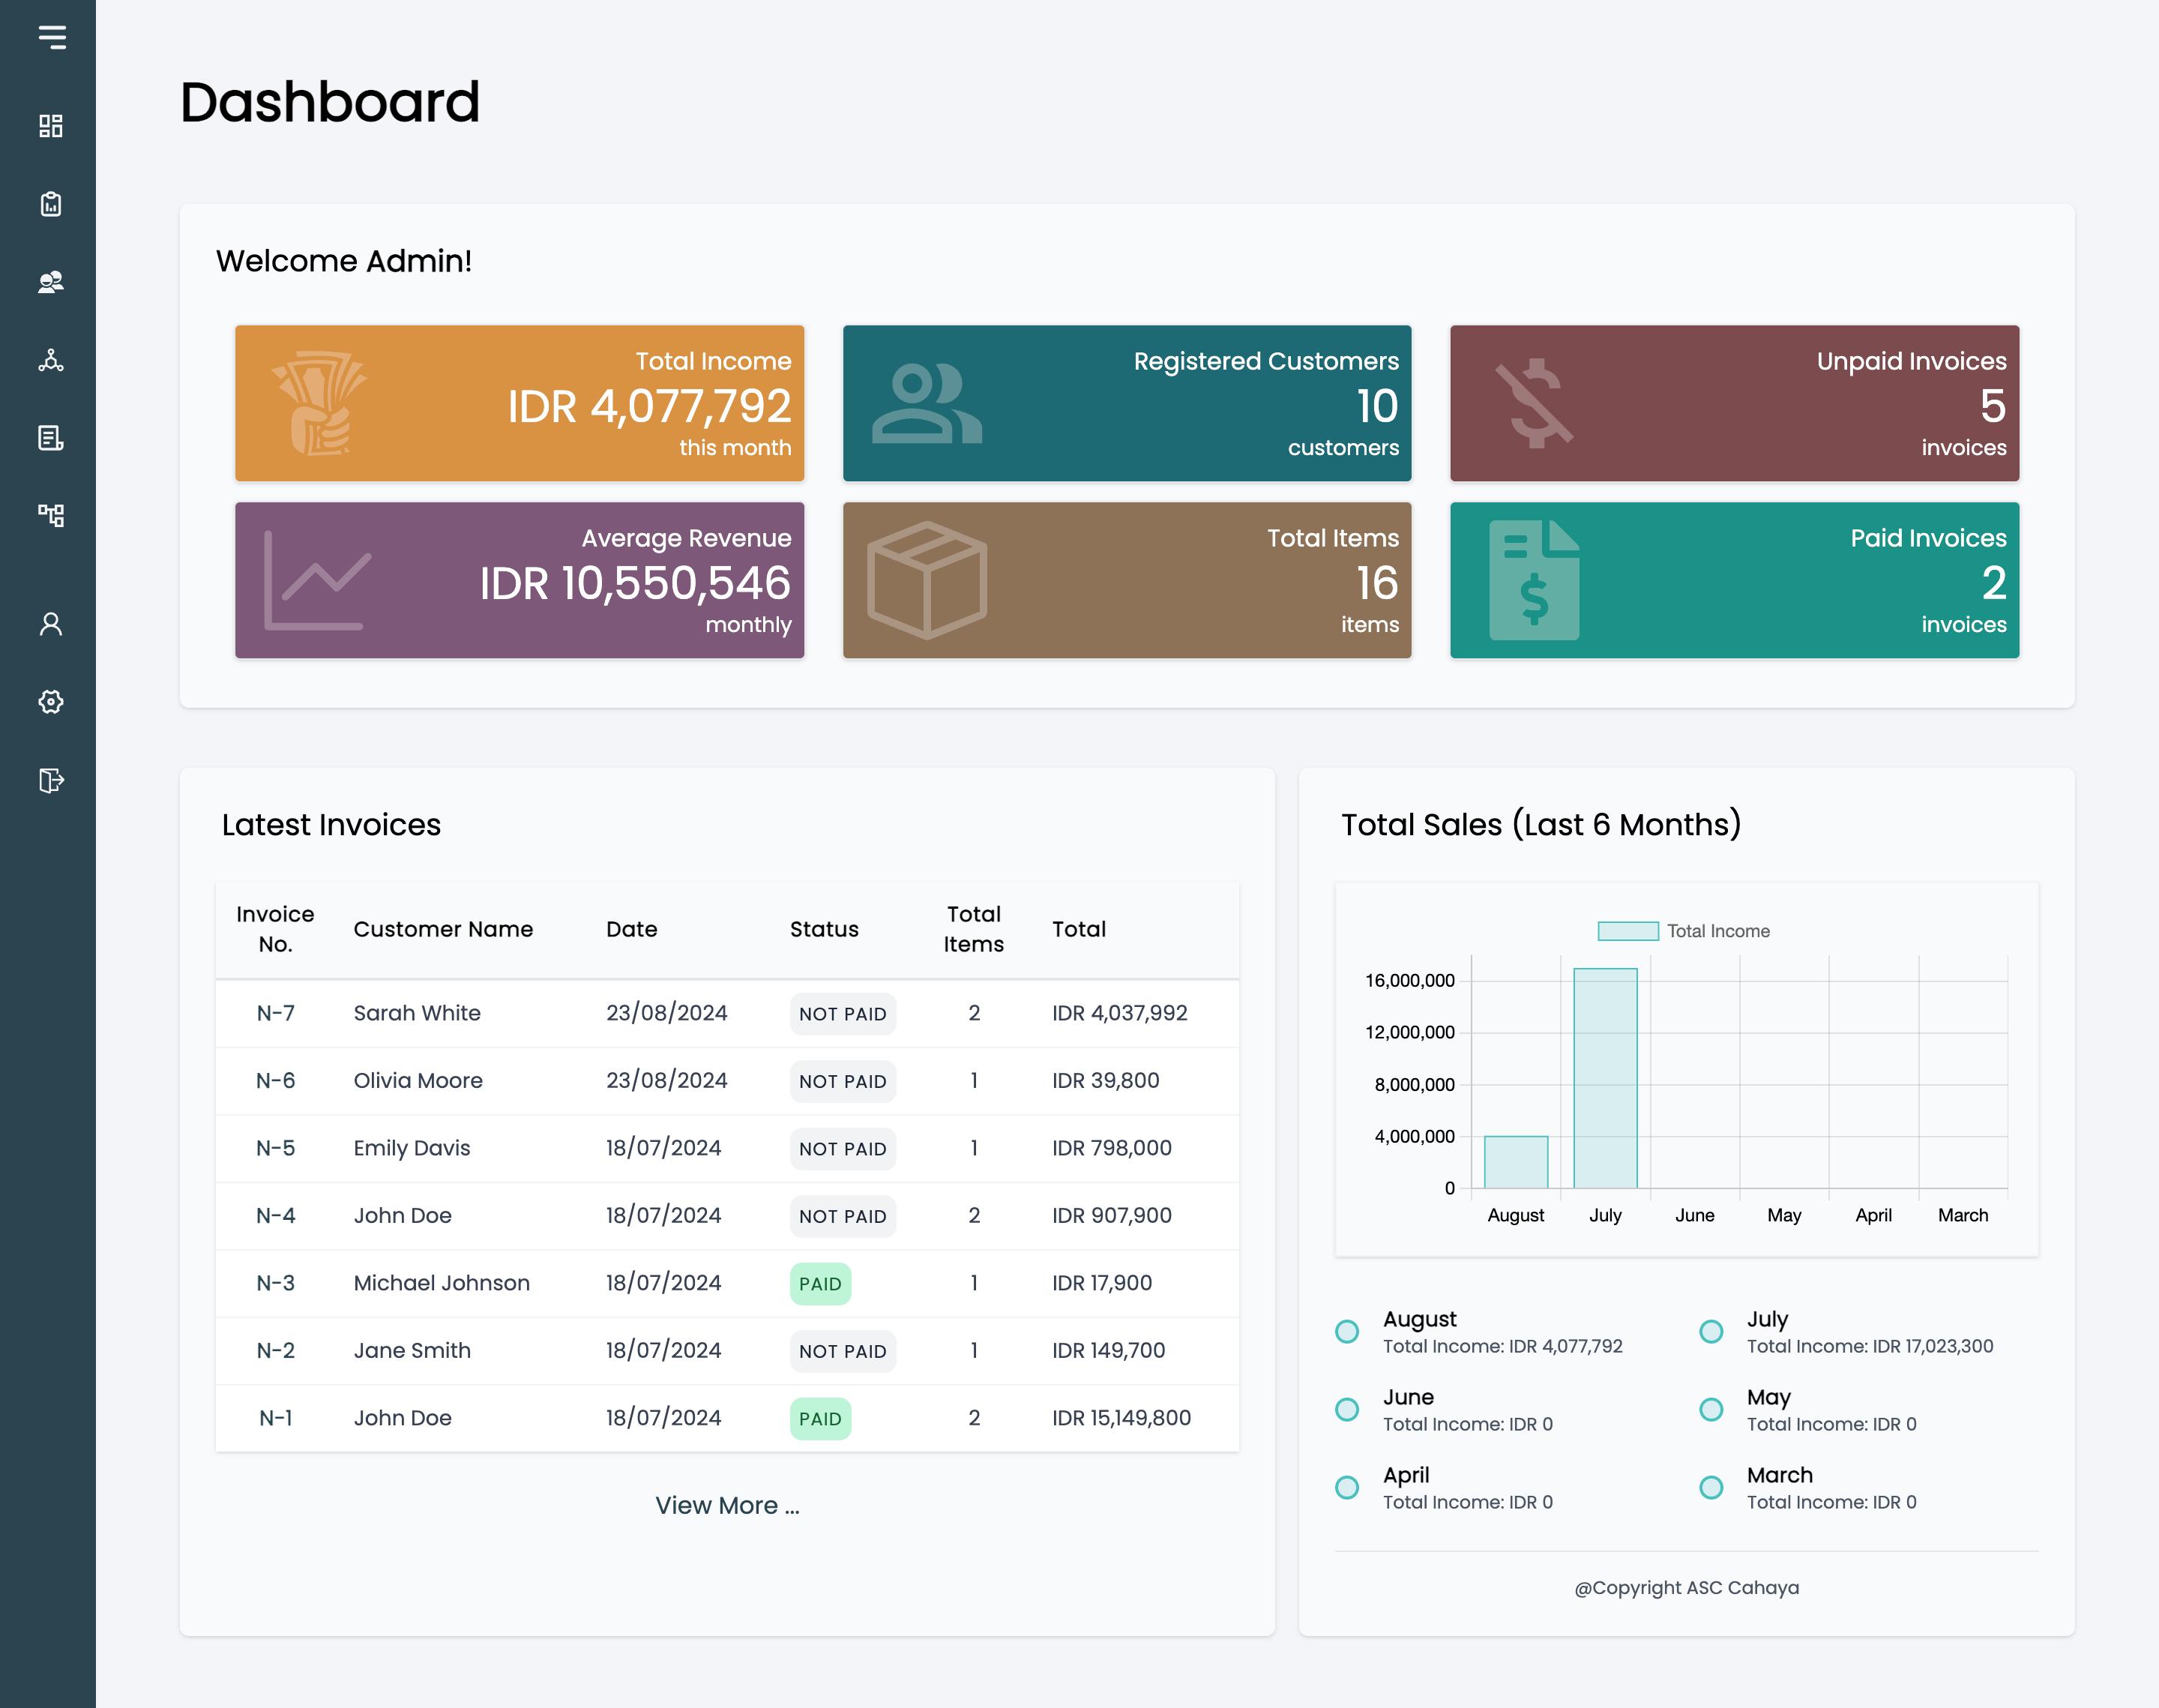This screenshot has height=1708, width=2159.
Task: Open the network nodes icon in sidebar
Action: click(x=51, y=360)
